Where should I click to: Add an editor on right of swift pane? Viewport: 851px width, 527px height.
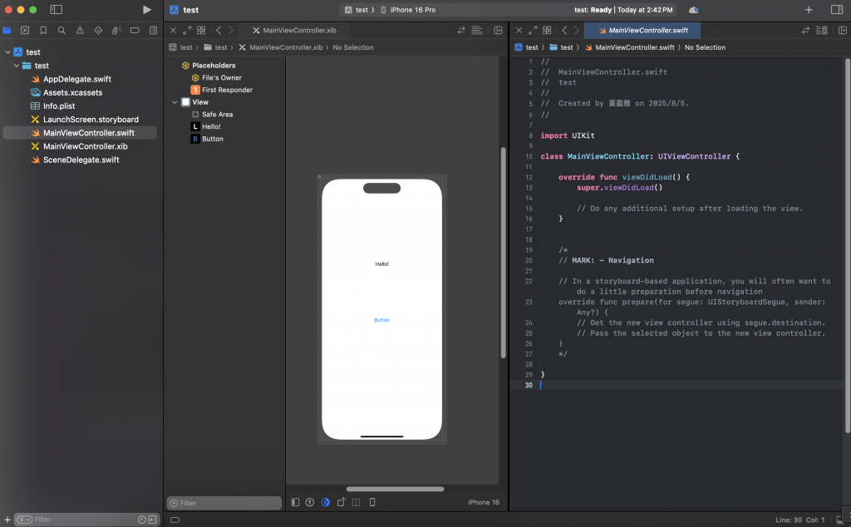(x=843, y=31)
